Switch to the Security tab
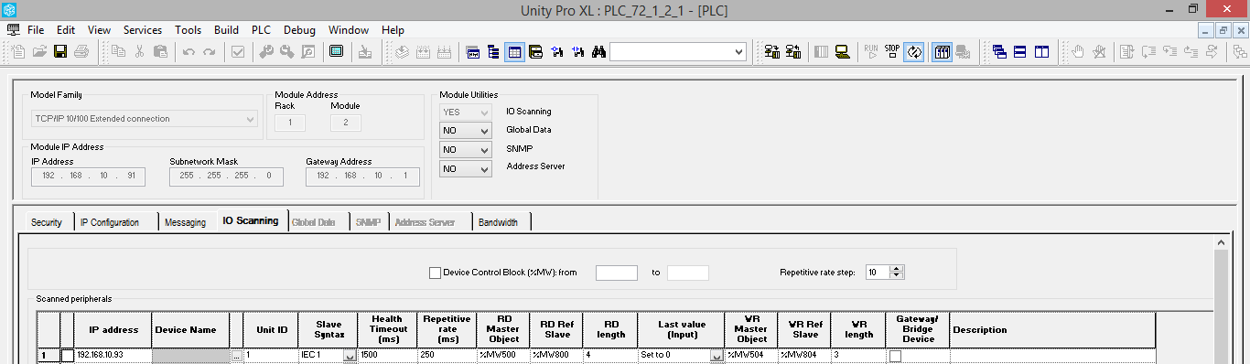Image resolution: width=1250 pixels, height=364 pixels. pos(46,222)
